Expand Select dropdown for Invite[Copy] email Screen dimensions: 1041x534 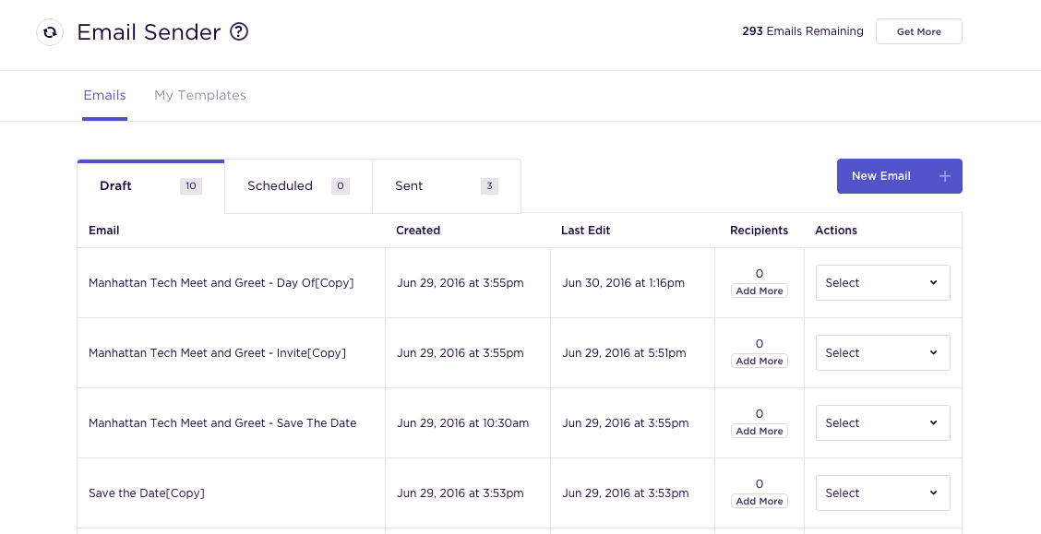(x=882, y=353)
